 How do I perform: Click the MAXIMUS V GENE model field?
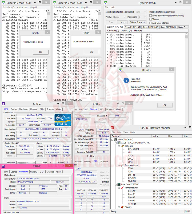point(33,182)
